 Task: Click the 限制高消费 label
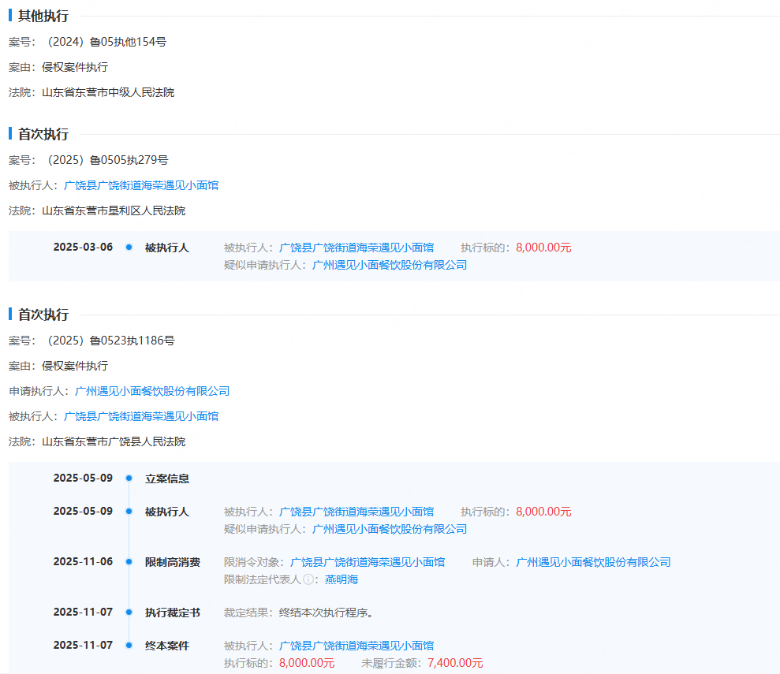click(x=173, y=562)
